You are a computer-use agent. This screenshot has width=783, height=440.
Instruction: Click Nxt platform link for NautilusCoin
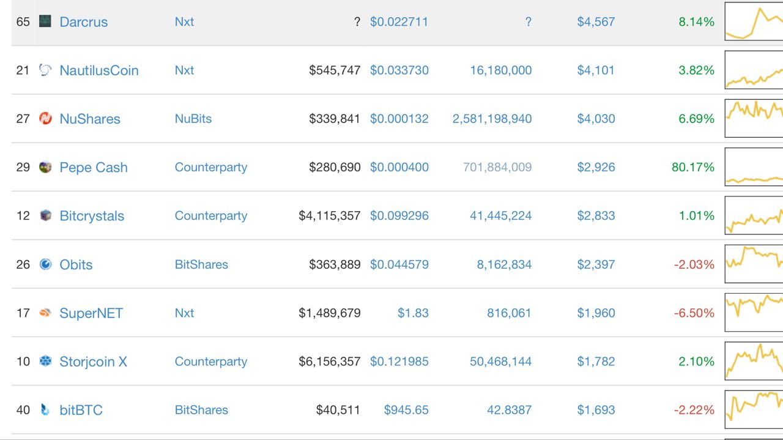184,70
